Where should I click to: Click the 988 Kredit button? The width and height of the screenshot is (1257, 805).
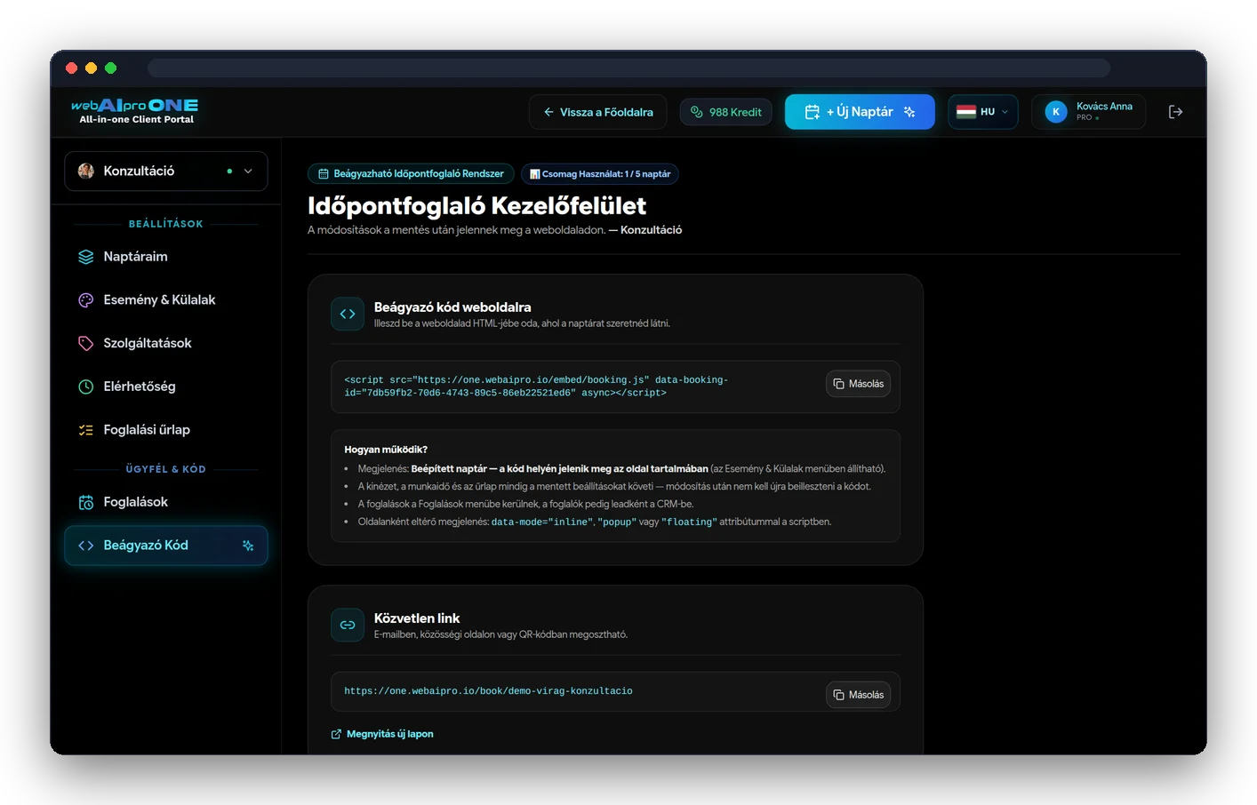726,112
